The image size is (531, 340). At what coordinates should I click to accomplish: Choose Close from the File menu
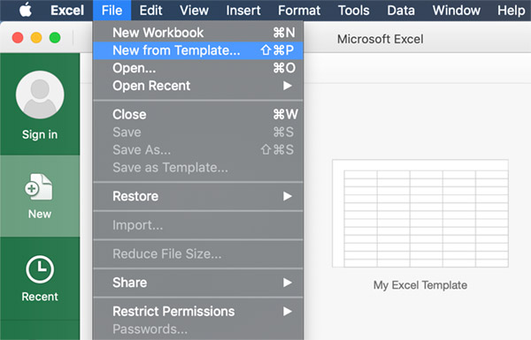[197, 115]
